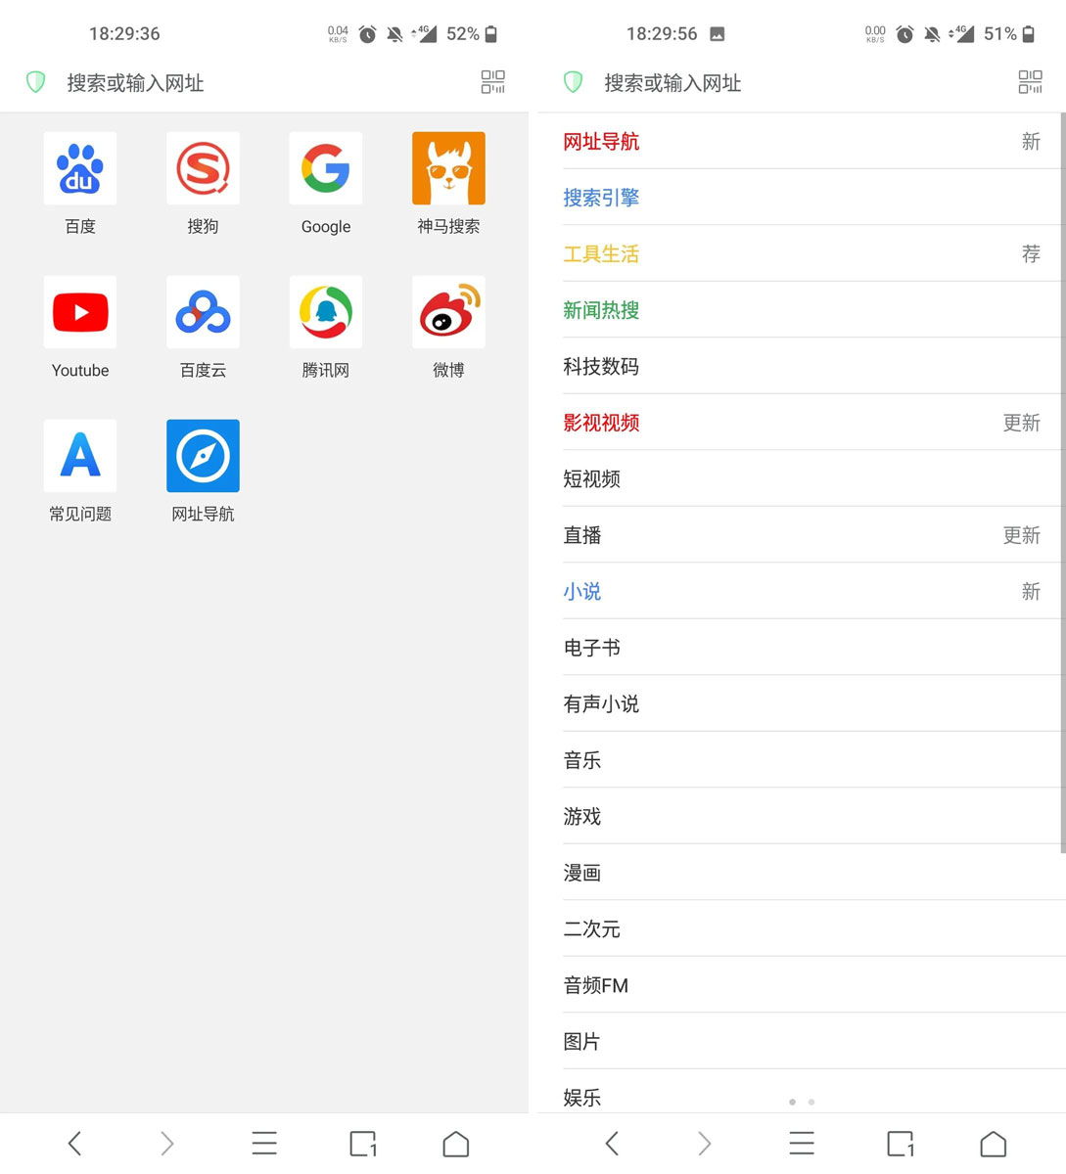Image resolution: width=1066 pixels, height=1174 pixels.
Task: Open the Tencent (腾讯网) shortcut icon
Action: pos(326,312)
